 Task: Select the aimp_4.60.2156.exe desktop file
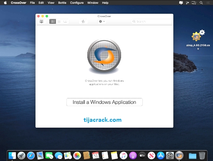(198, 40)
